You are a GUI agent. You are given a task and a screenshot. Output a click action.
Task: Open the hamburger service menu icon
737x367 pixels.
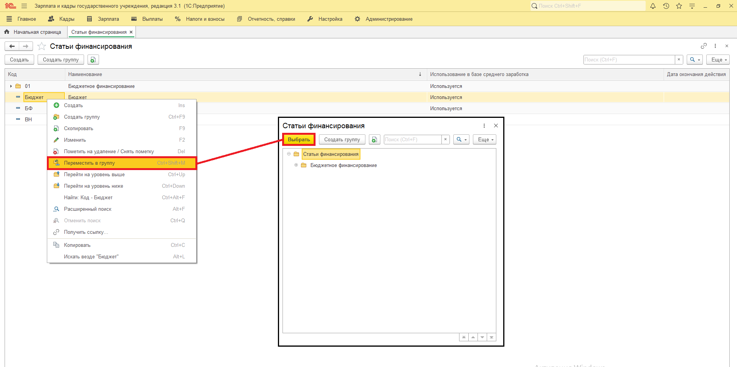click(24, 6)
